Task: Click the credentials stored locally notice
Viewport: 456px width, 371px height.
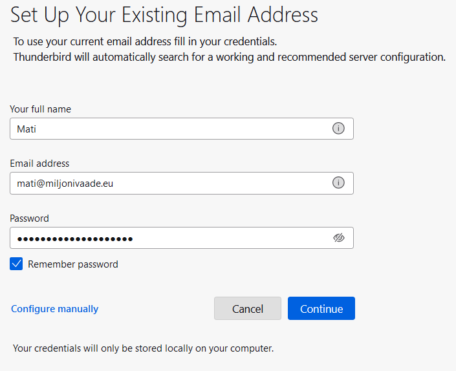Action: [144, 348]
